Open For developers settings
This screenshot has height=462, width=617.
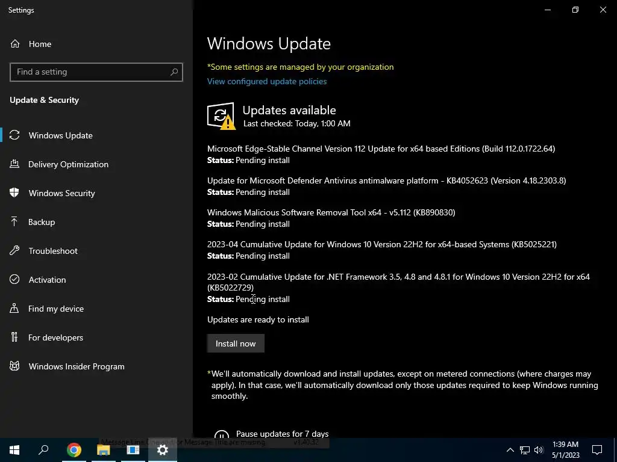pos(55,337)
